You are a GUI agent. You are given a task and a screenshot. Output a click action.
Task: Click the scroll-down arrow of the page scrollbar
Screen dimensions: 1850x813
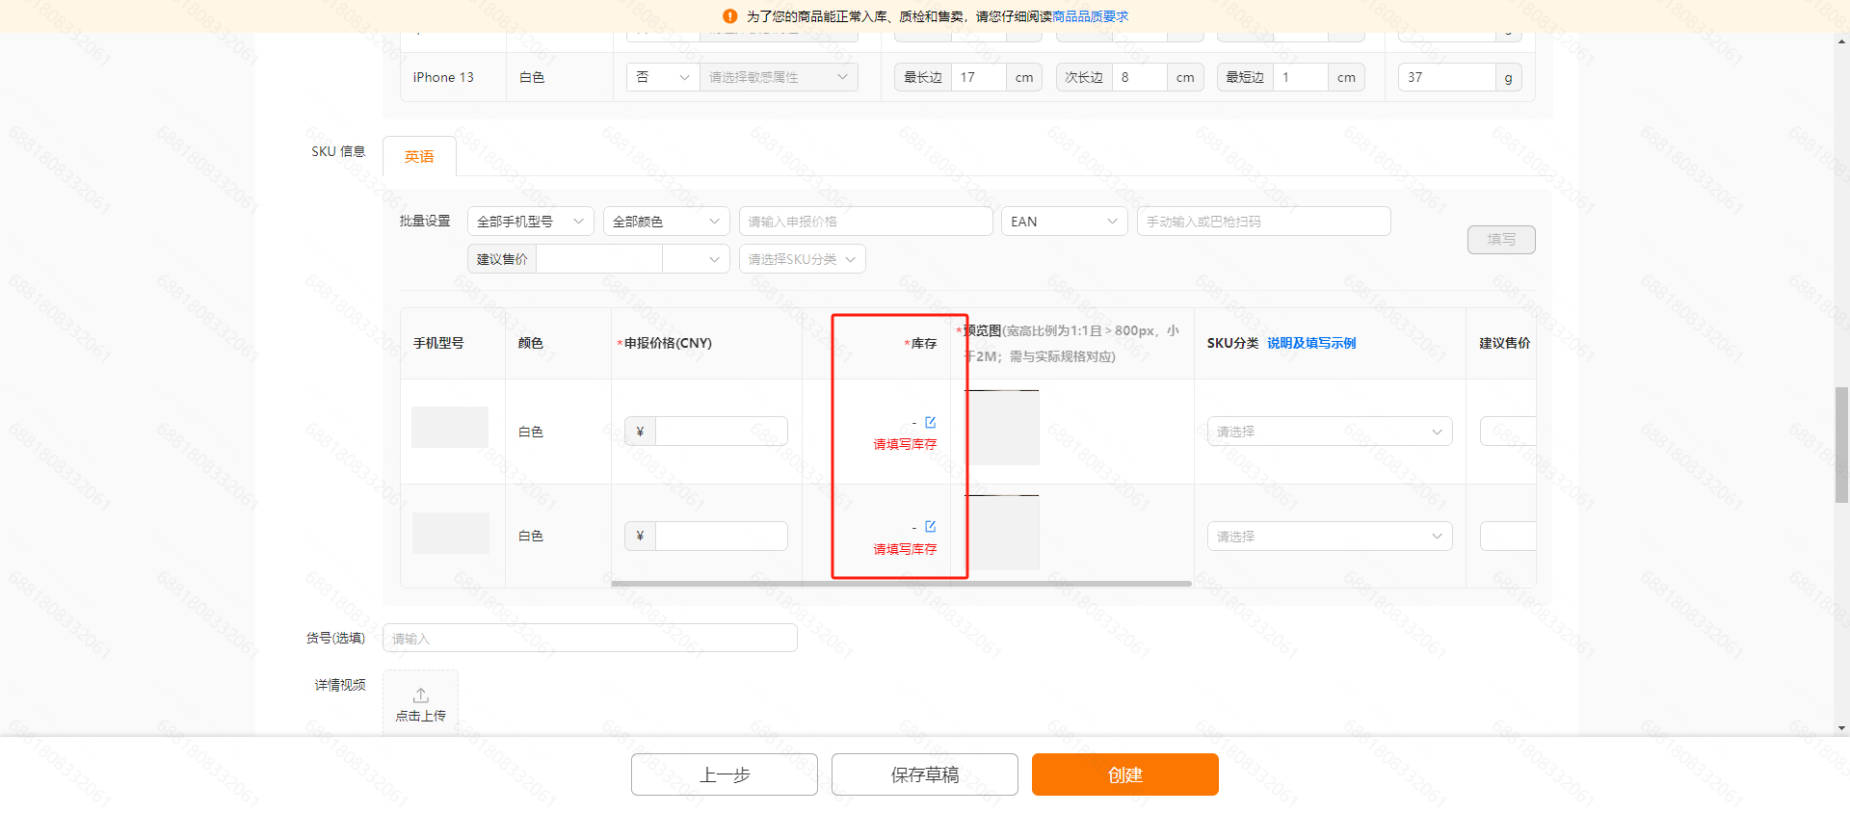point(1842,728)
